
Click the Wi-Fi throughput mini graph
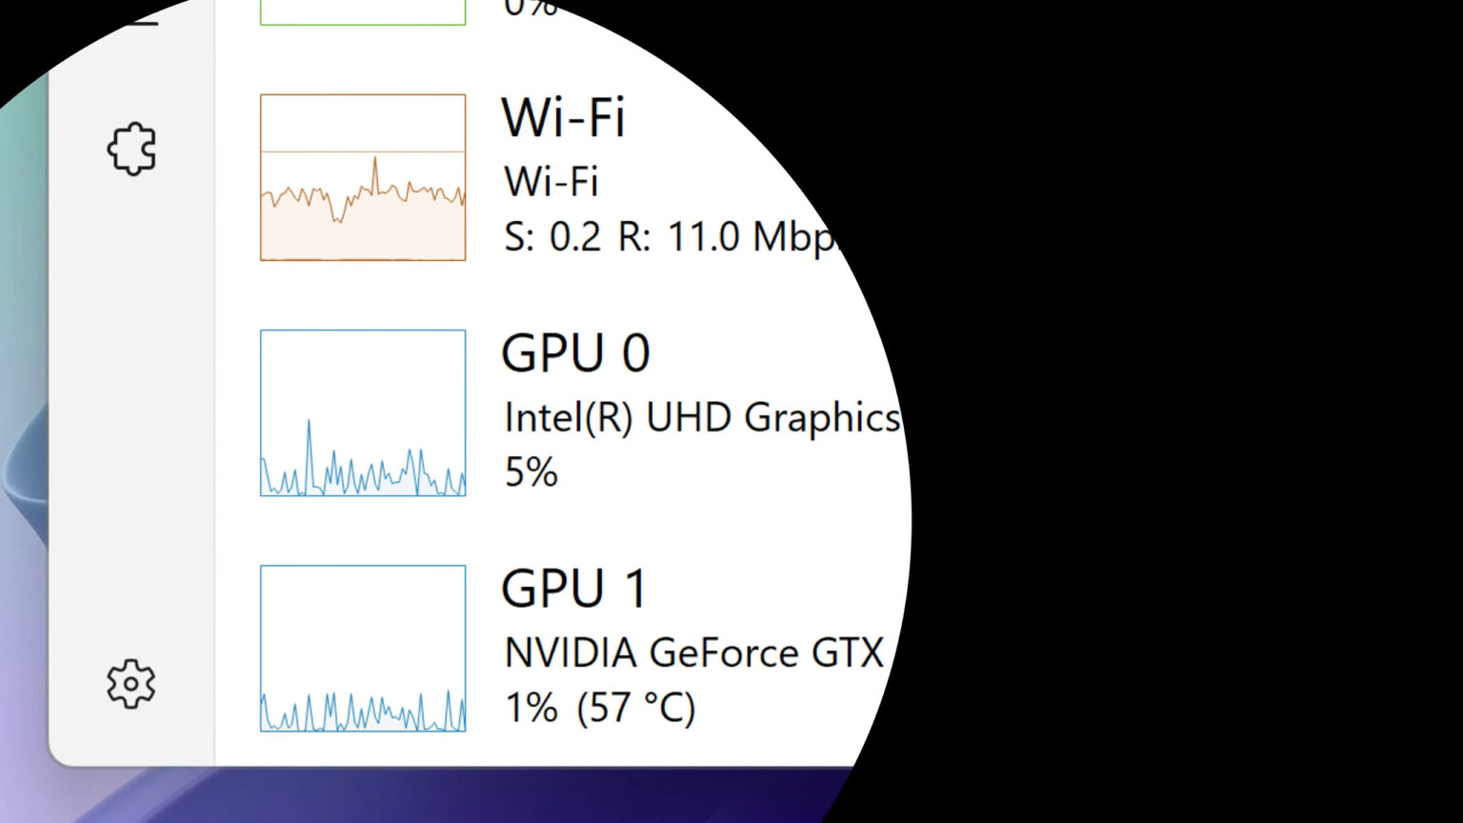tap(362, 176)
